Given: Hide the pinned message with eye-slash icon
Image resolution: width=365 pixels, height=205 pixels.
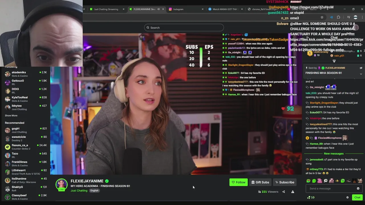Looking at the screenshot, I should 361,68.
